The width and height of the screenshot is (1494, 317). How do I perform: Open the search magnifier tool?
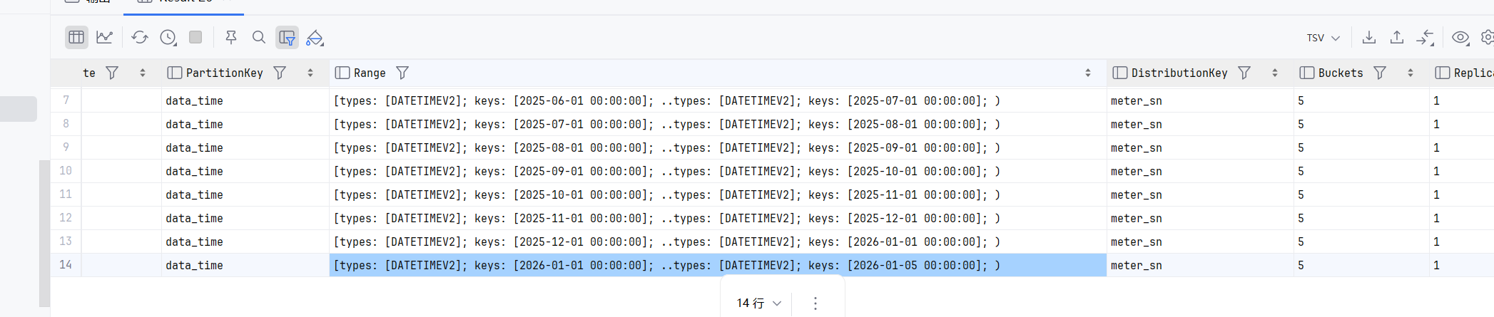[x=259, y=37]
